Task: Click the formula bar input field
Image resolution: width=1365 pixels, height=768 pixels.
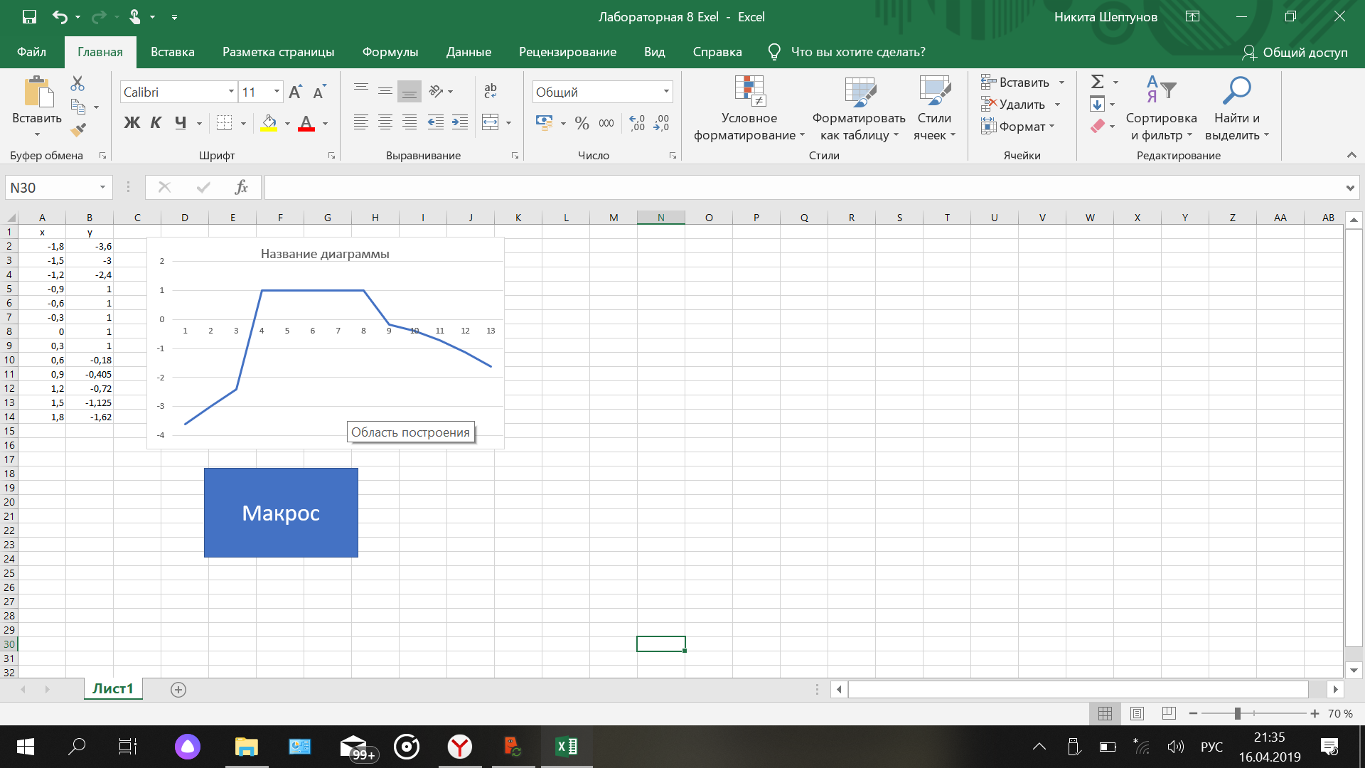Action: [803, 188]
